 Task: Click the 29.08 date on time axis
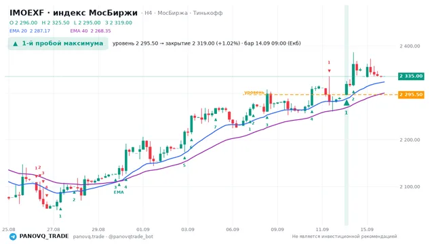coord(98,229)
